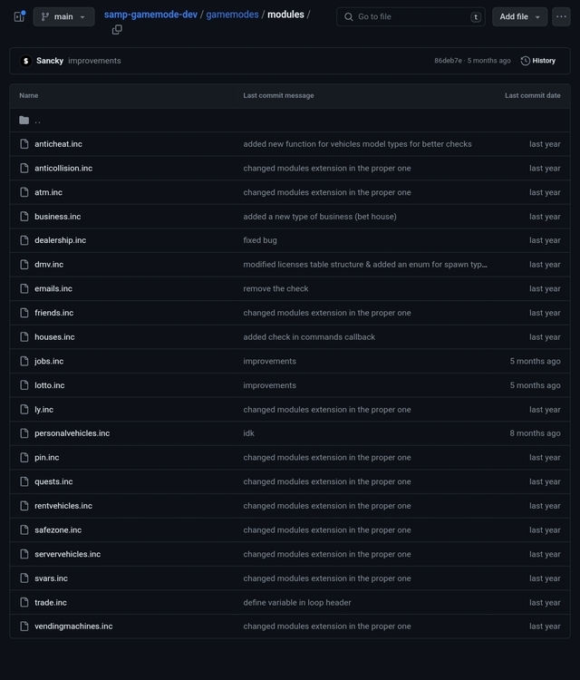Click the file icon next to trade.inc
Viewport: 580px width, 680px height.
pos(24,602)
